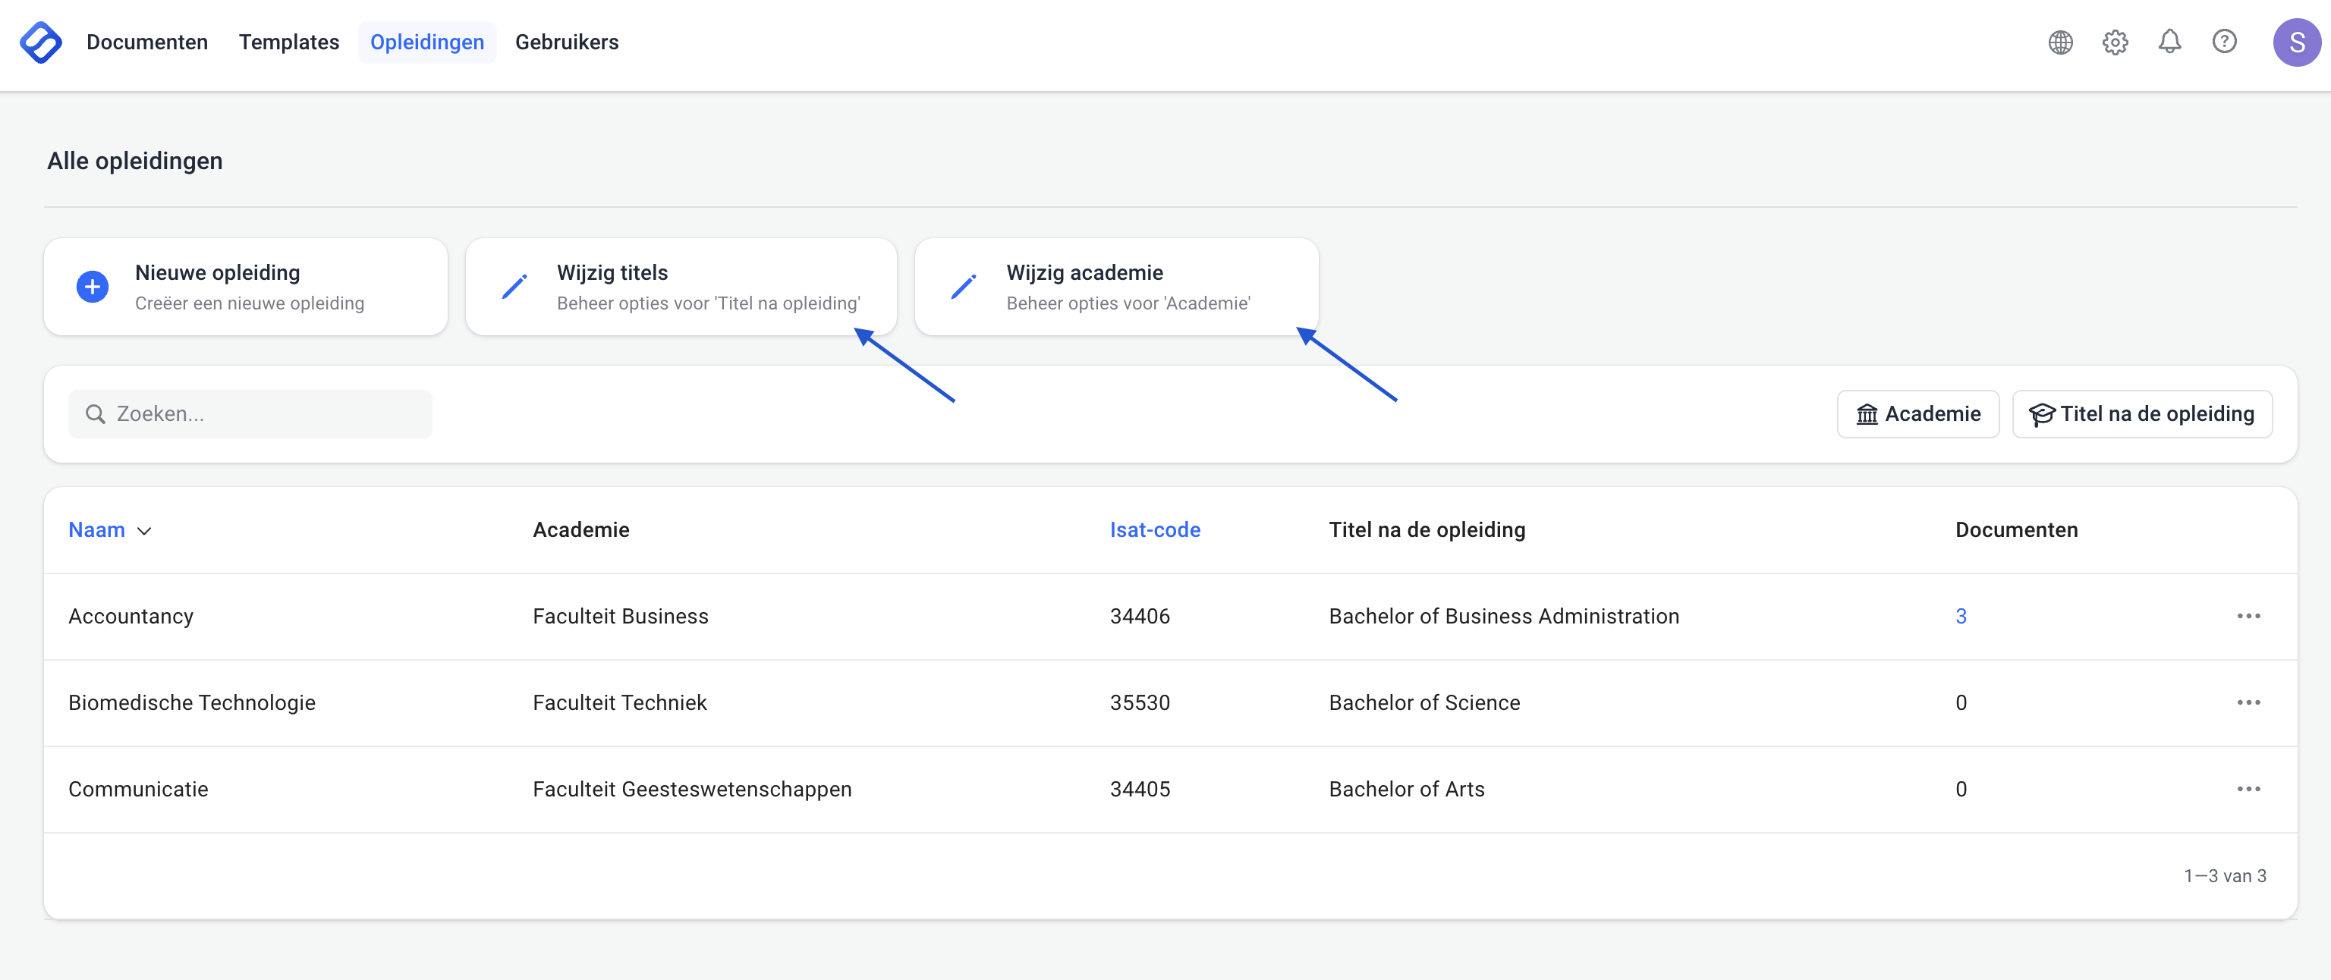This screenshot has width=2331, height=980.
Task: Switch to the Templates tab
Action: [x=288, y=42]
